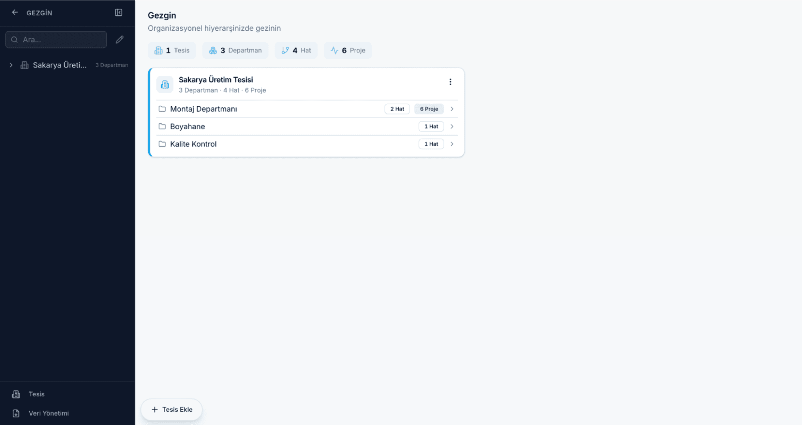Screen dimensions: 802x425
Task: Open the Kalite Kontrol row
Action: coord(307,144)
